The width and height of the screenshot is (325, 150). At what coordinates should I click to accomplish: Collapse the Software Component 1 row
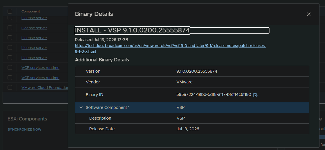point(81,107)
